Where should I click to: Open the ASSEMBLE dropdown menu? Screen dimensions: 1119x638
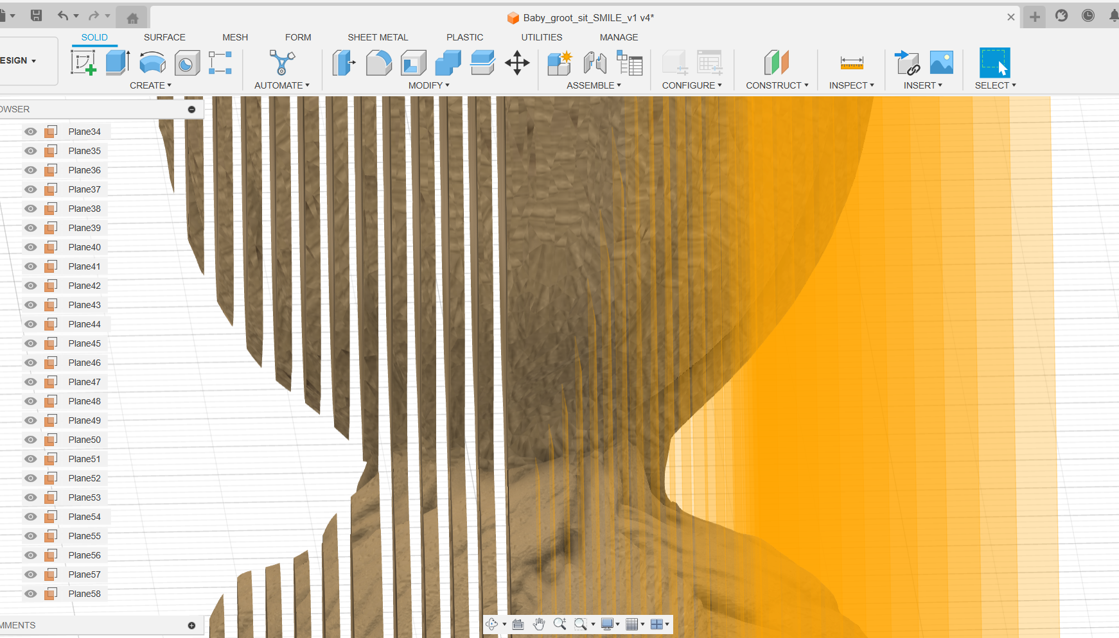click(x=594, y=85)
